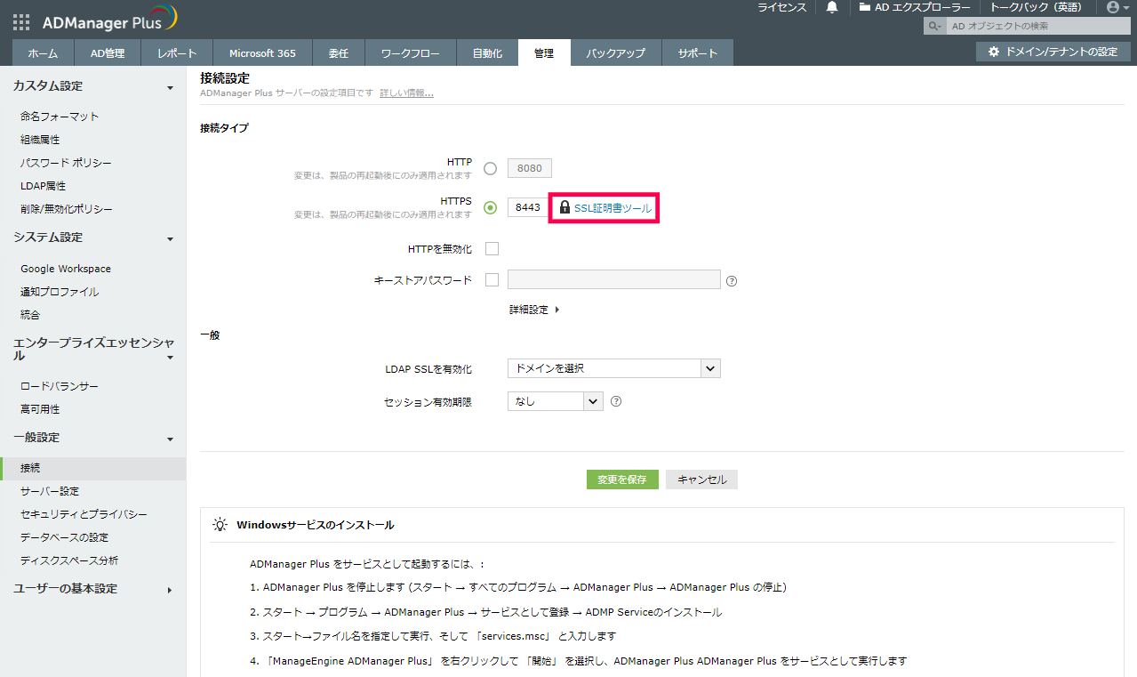1137x677 pixels.
Task: Click the キャンセル button
Action: (x=701, y=480)
